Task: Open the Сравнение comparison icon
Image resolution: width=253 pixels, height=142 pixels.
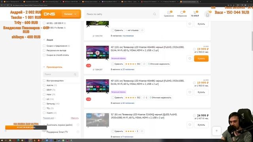Action: (169, 14)
